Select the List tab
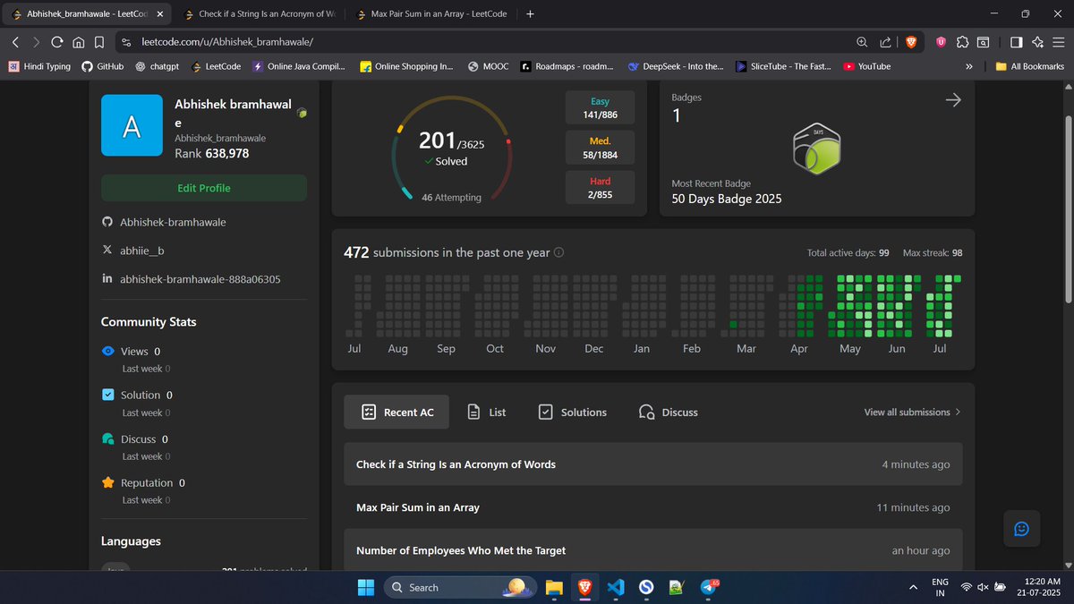Viewport: 1074px width, 604px height. (x=487, y=413)
